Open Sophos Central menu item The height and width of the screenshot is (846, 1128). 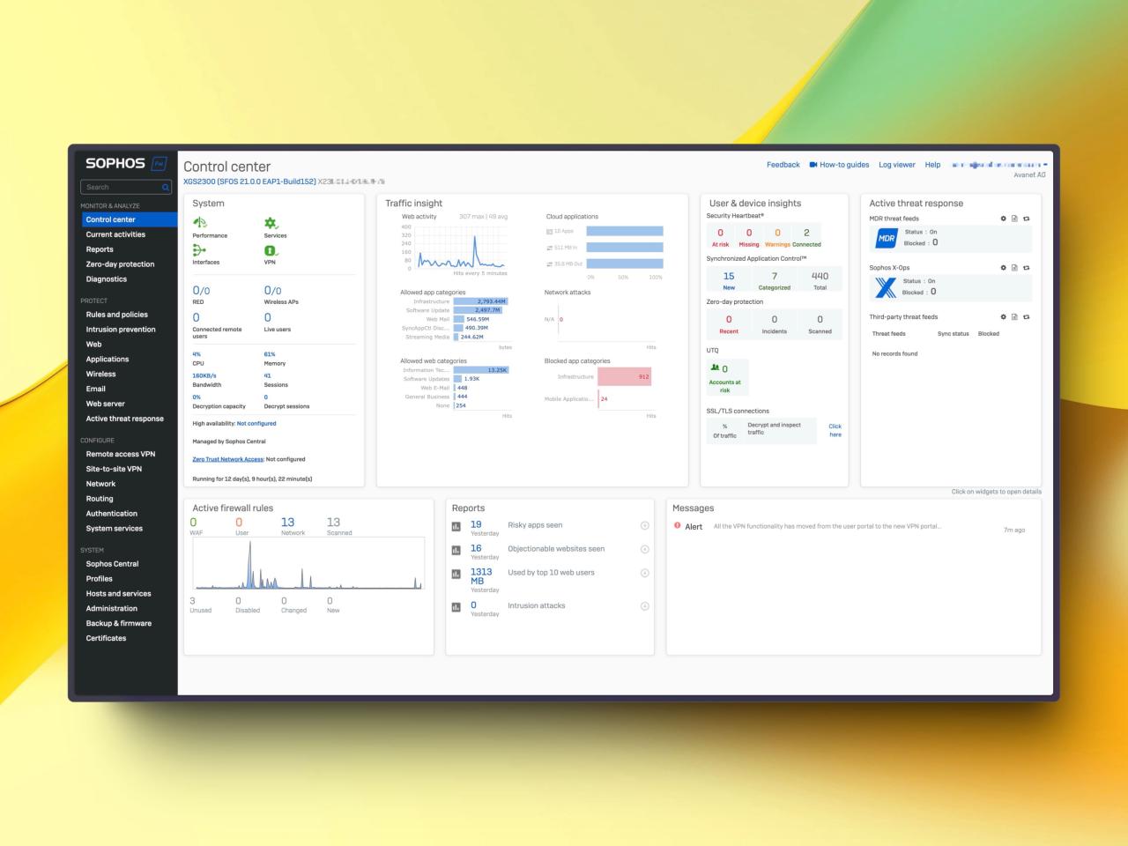click(x=112, y=564)
